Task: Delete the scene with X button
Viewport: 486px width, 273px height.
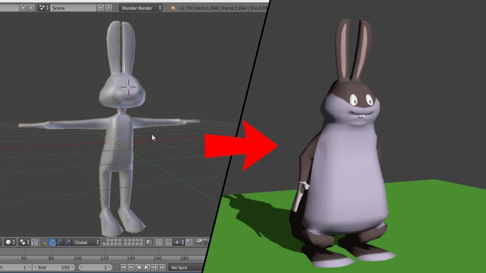Action: pos(109,8)
